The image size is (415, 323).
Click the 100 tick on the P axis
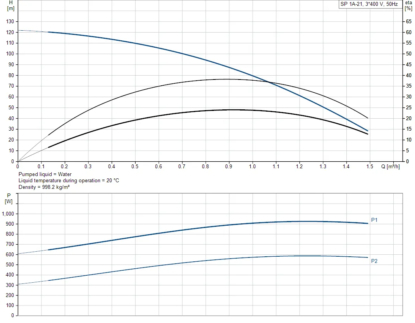pyautogui.click(x=10, y=306)
